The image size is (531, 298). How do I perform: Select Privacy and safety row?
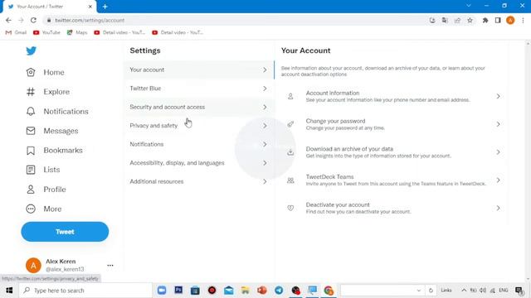coord(199,126)
